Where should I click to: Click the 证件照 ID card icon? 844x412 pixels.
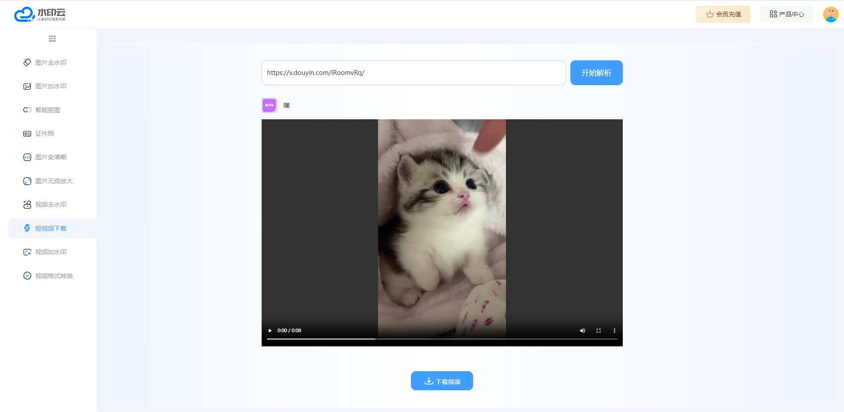pos(27,133)
